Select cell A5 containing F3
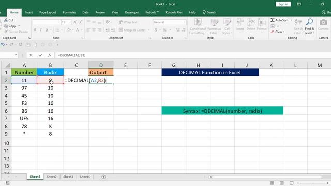 pos(24,103)
